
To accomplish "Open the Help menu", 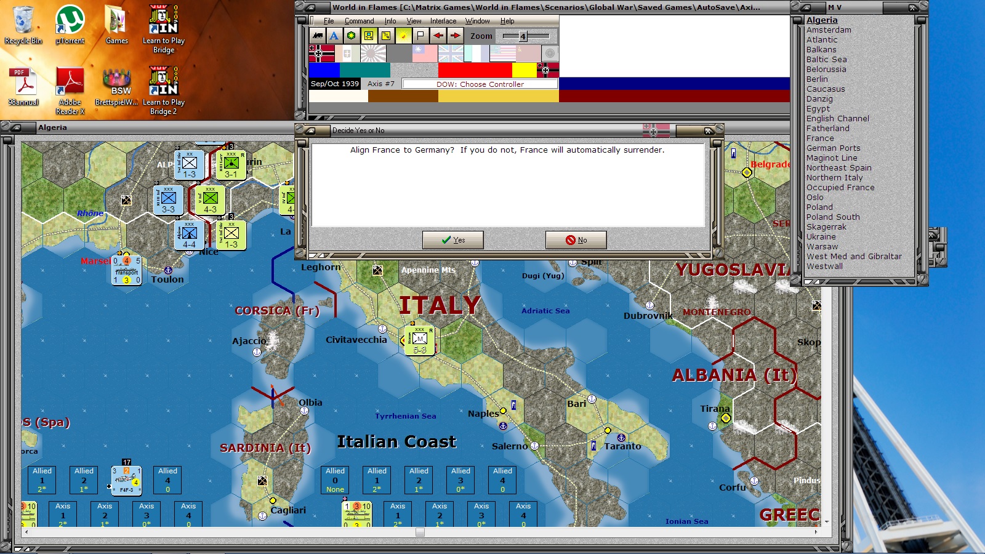I will pyautogui.click(x=507, y=21).
